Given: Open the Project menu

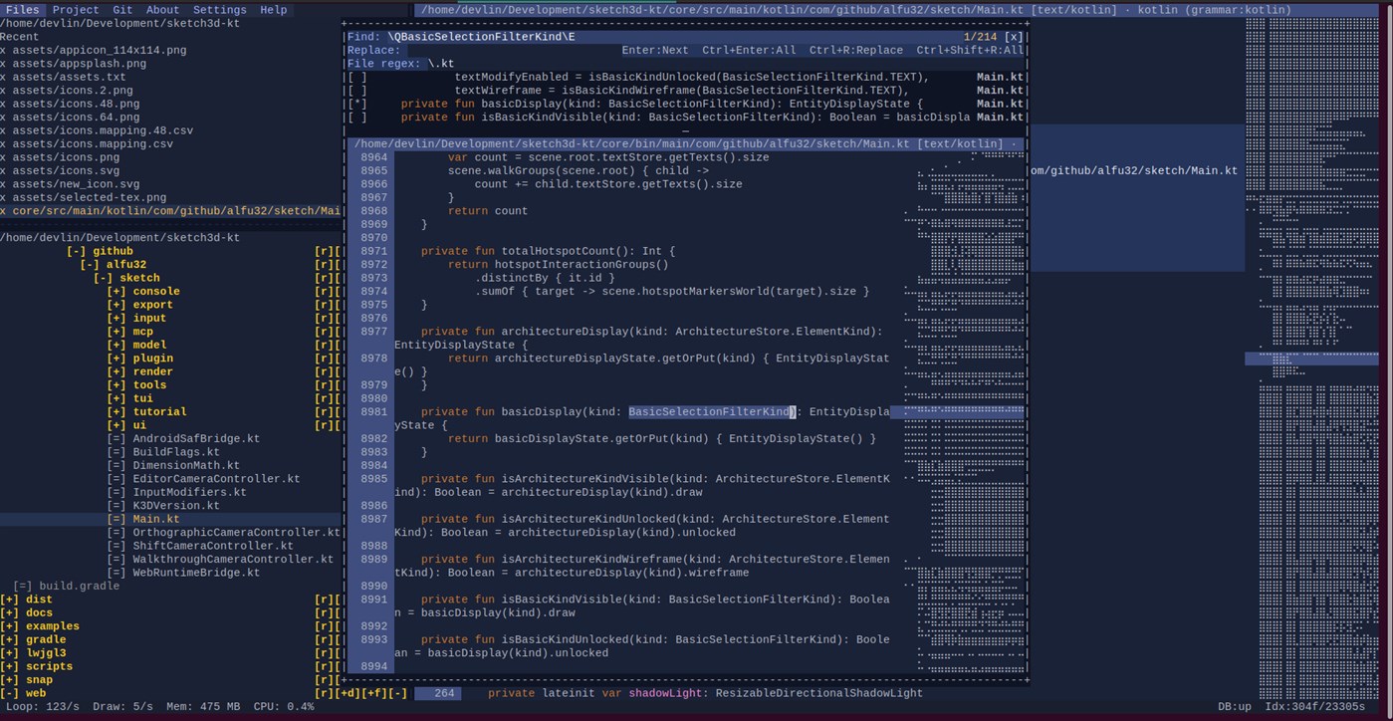Looking at the screenshot, I should point(76,10).
